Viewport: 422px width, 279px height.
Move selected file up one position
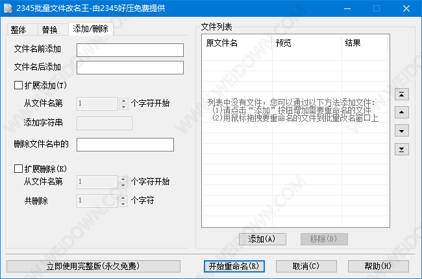tap(401, 112)
